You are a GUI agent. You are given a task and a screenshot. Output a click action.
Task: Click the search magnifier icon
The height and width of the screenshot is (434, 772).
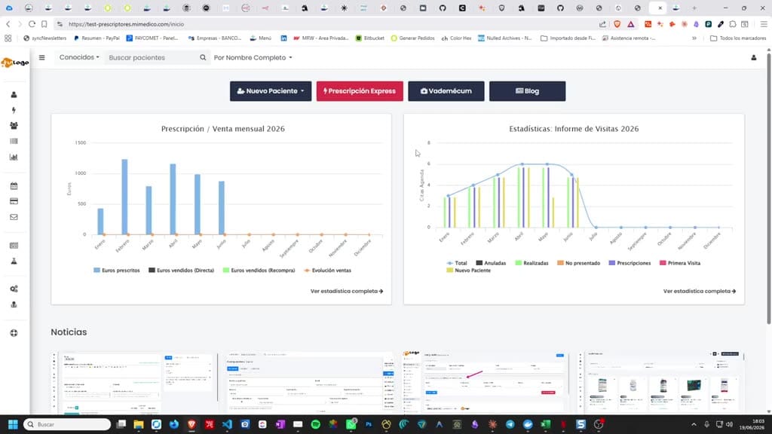(203, 57)
